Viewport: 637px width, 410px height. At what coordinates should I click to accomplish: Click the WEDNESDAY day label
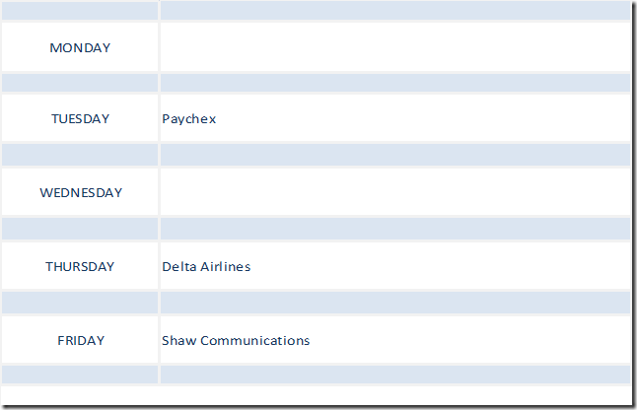point(81,193)
